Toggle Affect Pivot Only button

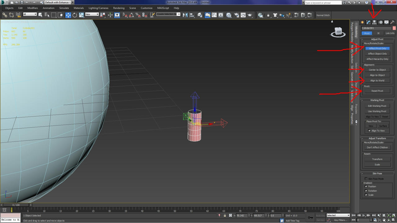pos(377,48)
